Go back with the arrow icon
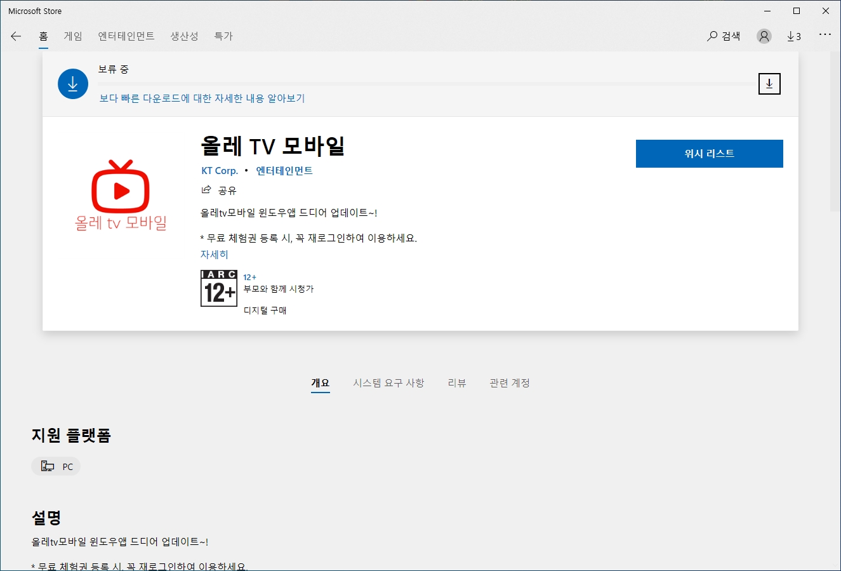 (16, 36)
